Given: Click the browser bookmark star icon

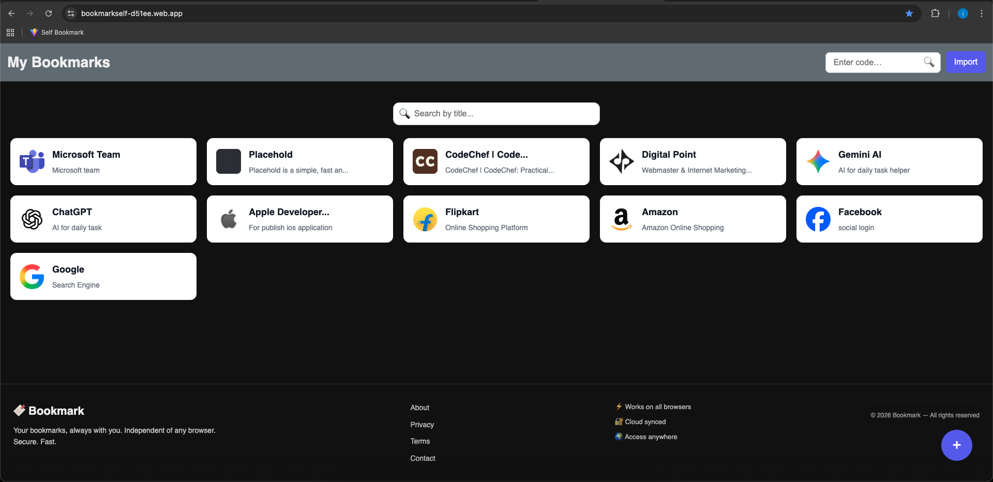Looking at the screenshot, I should tap(909, 13).
